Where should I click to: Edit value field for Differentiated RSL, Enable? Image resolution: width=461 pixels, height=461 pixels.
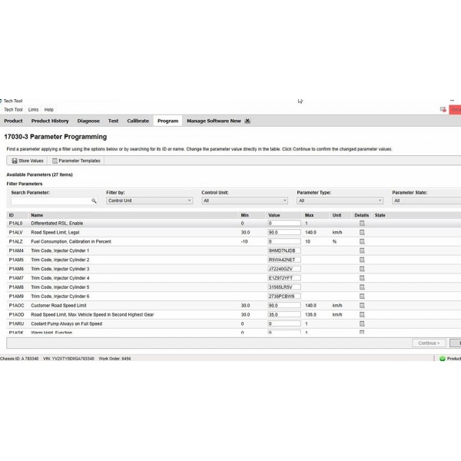(284, 224)
